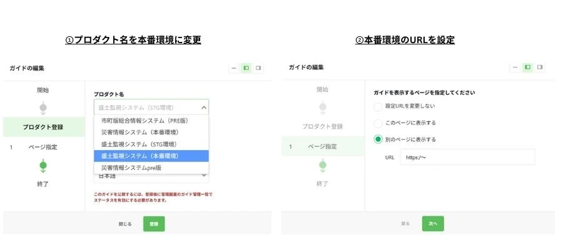Click the URL input field

[467, 157]
